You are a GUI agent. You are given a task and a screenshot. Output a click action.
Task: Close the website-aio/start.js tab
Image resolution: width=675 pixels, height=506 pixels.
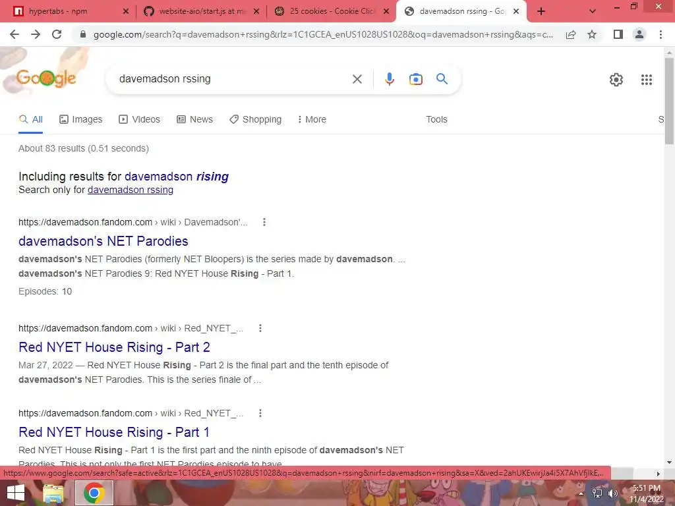[x=256, y=12]
